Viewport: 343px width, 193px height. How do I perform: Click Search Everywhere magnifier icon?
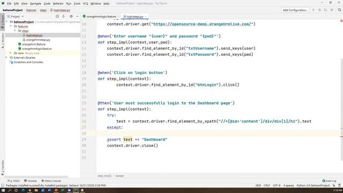coord(339,10)
